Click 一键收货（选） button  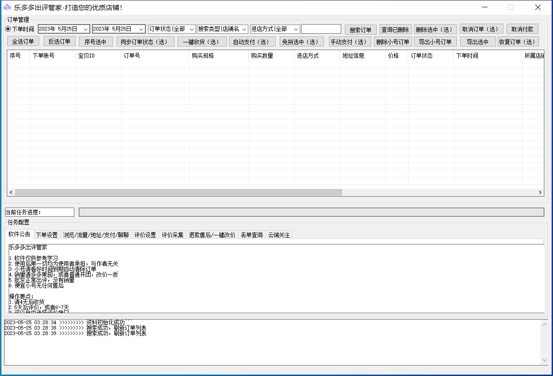[202, 41]
